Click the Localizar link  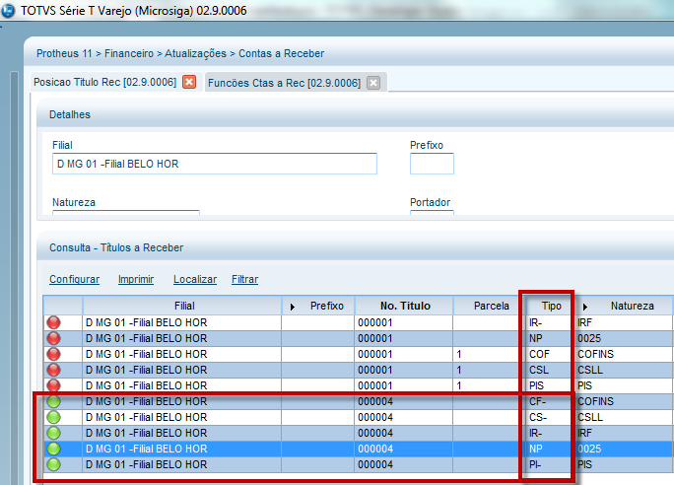click(x=195, y=279)
